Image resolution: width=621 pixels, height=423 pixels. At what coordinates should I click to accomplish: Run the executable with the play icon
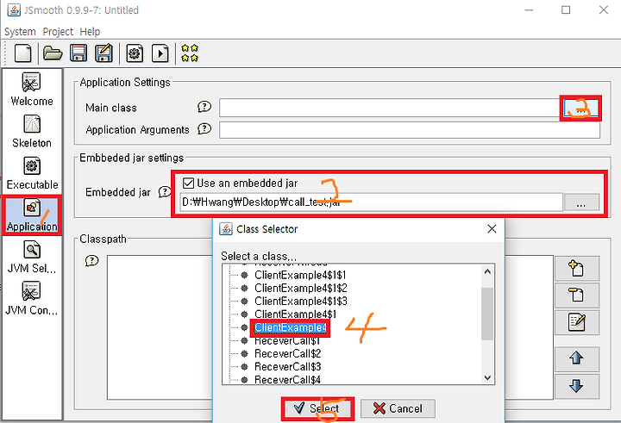coord(160,53)
